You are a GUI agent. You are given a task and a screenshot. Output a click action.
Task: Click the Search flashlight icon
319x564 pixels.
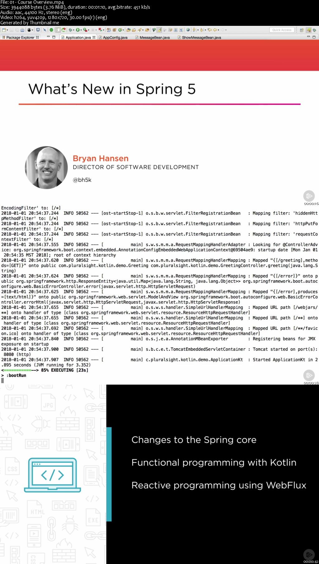pyautogui.click(x=140, y=30)
